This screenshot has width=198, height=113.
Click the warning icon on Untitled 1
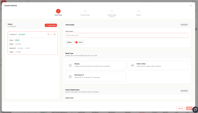[x=55, y=34]
